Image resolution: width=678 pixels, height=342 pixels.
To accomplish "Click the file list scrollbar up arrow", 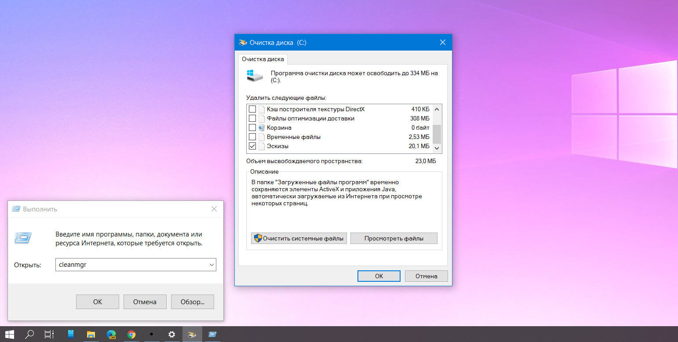I will click(437, 109).
